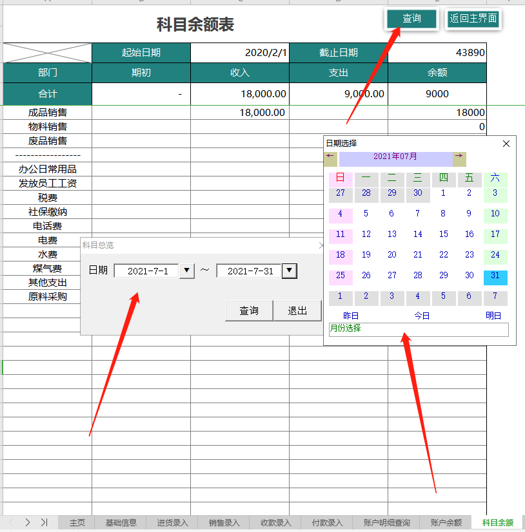Go to next month in date picker
This screenshot has width=525, height=532.
click(x=459, y=159)
